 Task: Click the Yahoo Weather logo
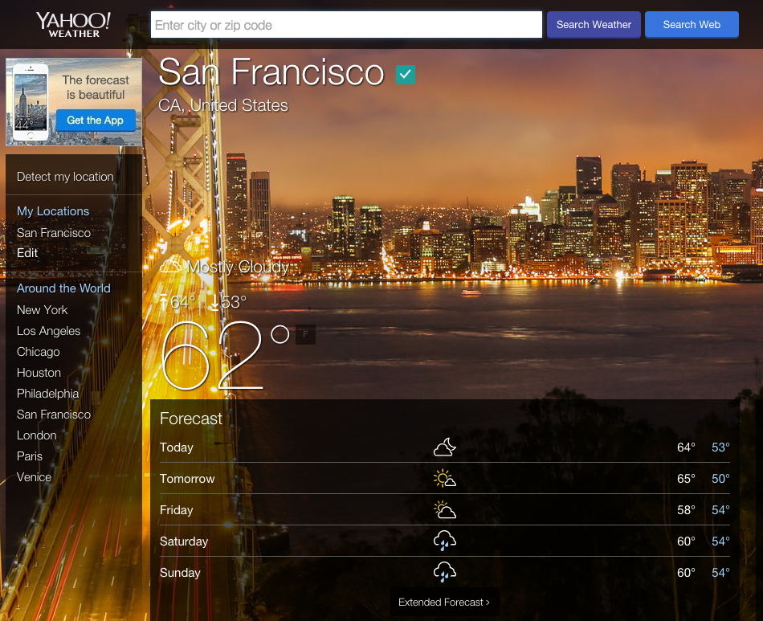tap(72, 23)
